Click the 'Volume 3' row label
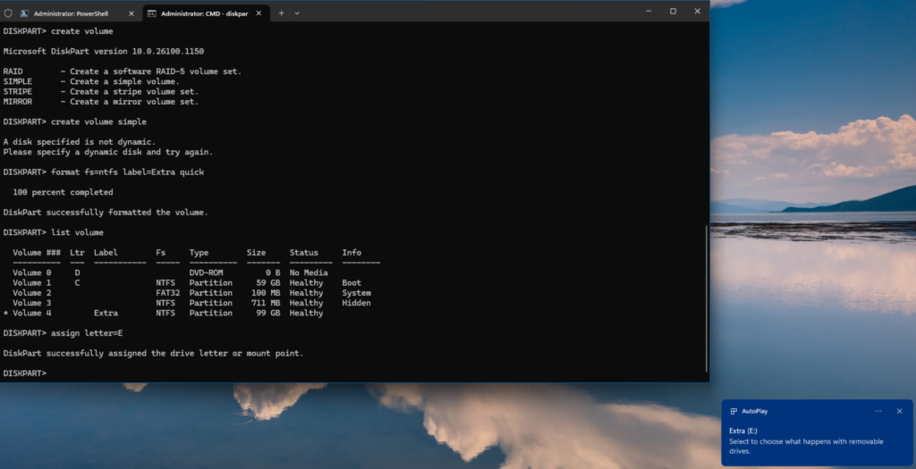This screenshot has height=469, width=916. (x=31, y=303)
